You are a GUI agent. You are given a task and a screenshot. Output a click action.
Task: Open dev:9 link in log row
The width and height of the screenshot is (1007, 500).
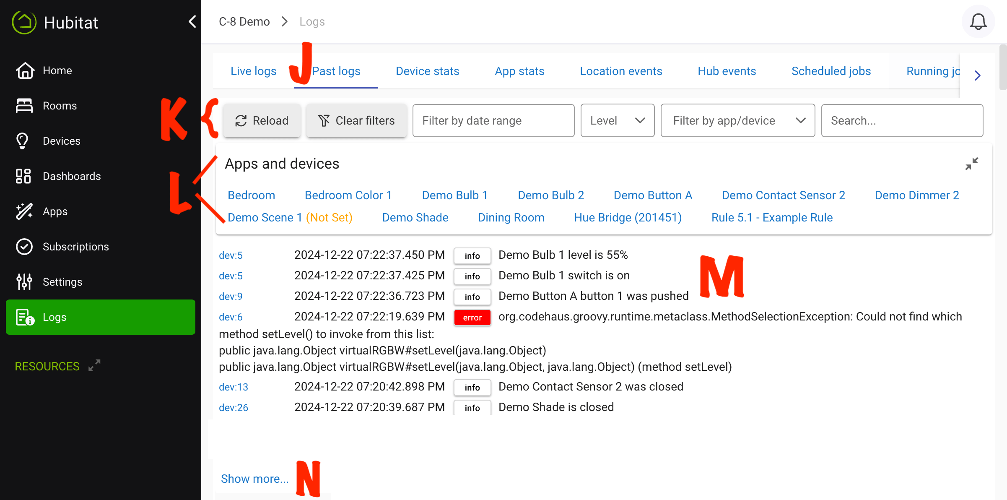tap(231, 297)
